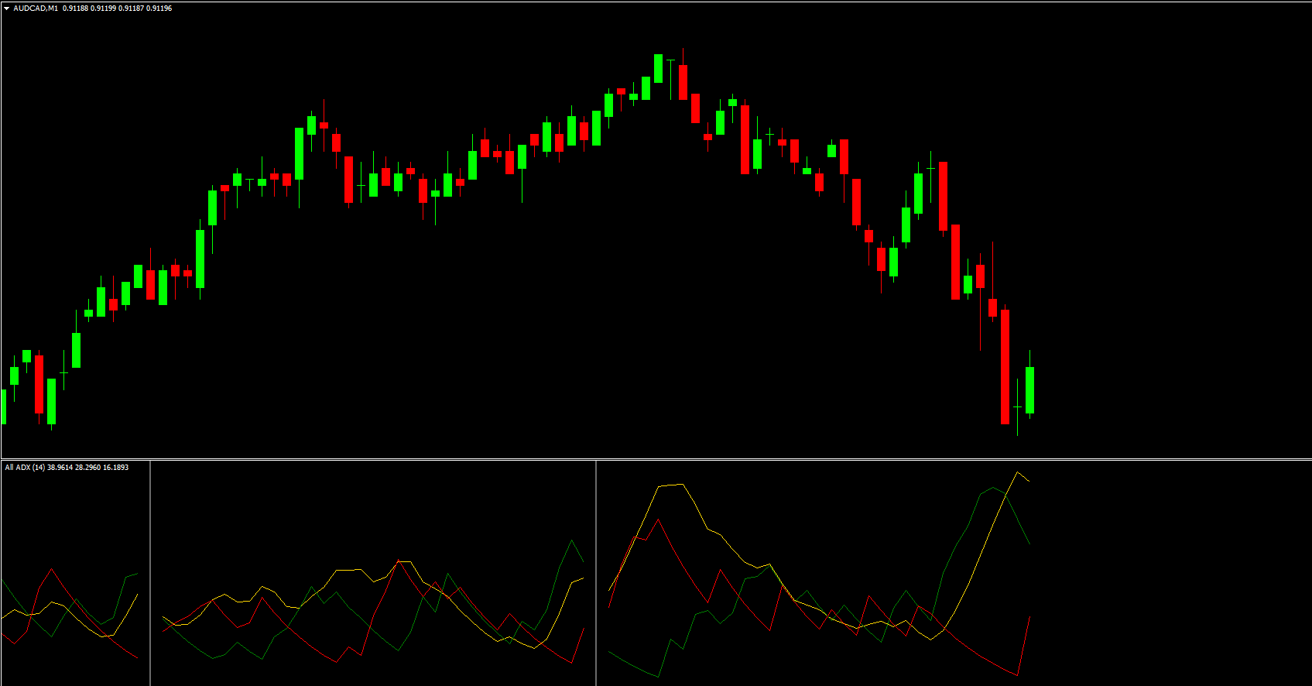Screen dimensions: 1312x686
Task: Click the 0.91188 open price value
Action: click(x=75, y=9)
